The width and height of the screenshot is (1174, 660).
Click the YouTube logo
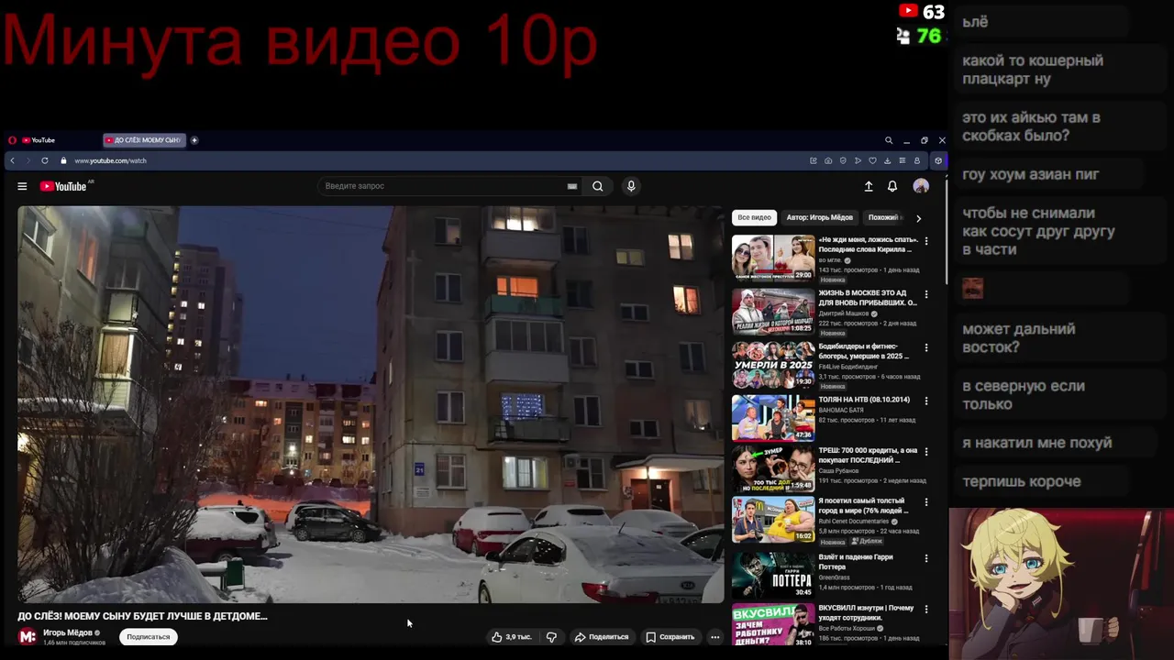(x=63, y=186)
